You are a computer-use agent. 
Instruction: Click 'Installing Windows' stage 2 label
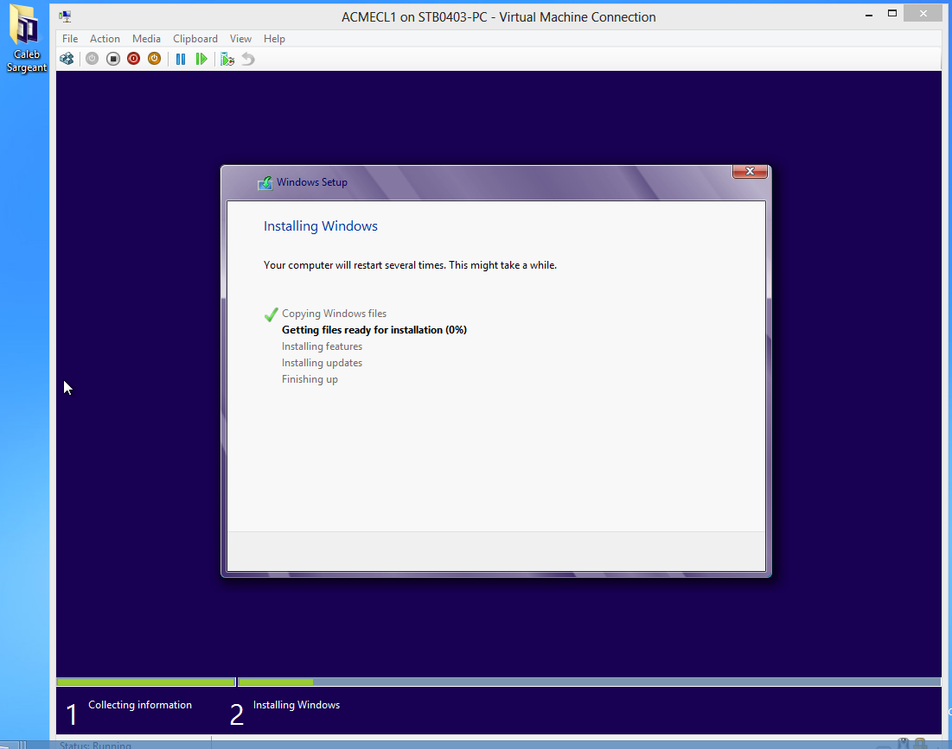coord(297,705)
